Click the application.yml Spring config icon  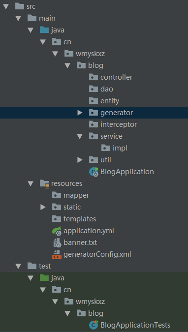57,231
